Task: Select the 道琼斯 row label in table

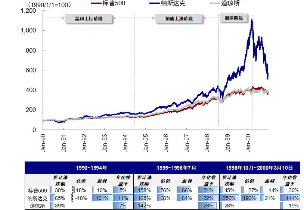Action: pyautogui.click(x=37, y=206)
